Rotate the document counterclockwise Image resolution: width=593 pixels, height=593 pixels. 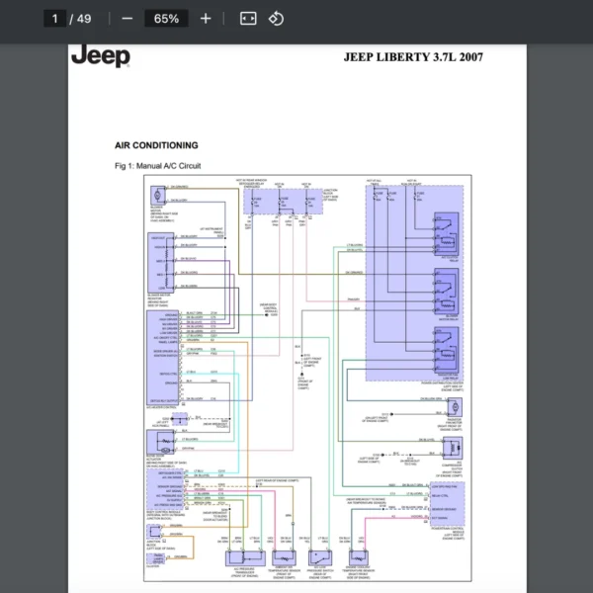coord(277,19)
